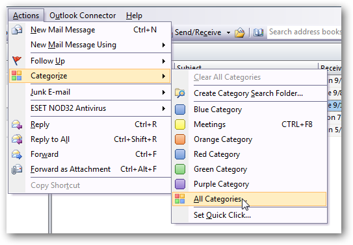Click the Reply to All icon
The height and width of the screenshot is (245, 353).
point(17,139)
